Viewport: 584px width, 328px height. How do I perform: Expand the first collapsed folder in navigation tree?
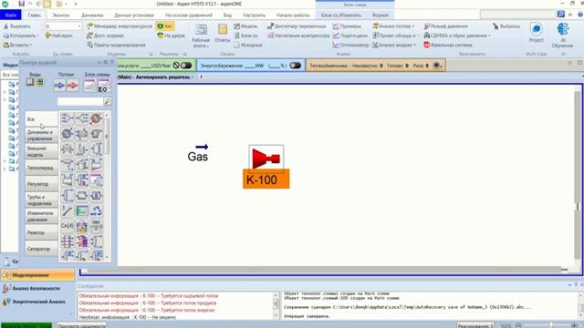pos(5,92)
